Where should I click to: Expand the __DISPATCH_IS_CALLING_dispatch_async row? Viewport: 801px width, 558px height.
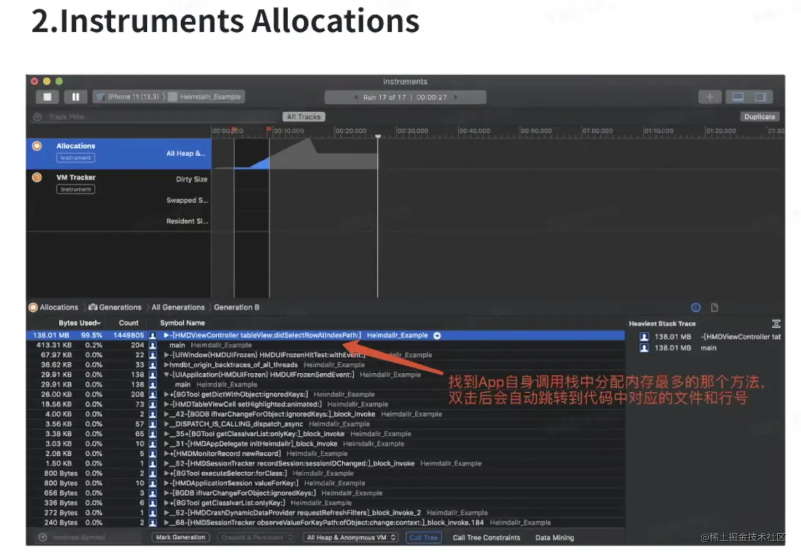[166, 424]
